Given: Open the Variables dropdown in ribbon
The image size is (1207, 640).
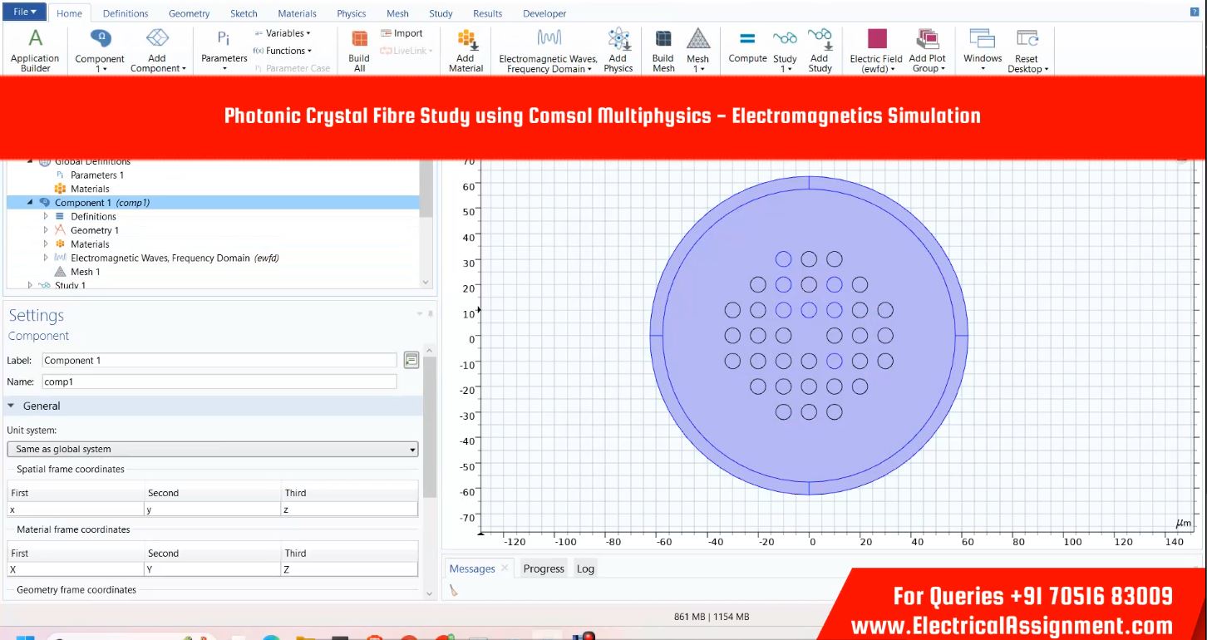Looking at the screenshot, I should coord(283,33).
